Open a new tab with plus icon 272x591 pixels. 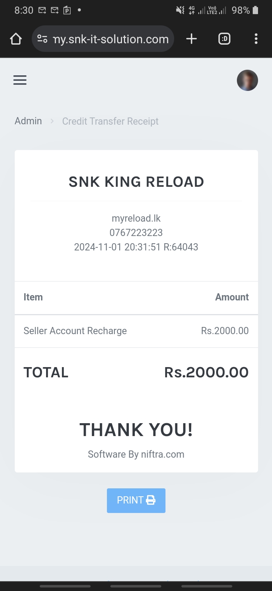click(192, 39)
